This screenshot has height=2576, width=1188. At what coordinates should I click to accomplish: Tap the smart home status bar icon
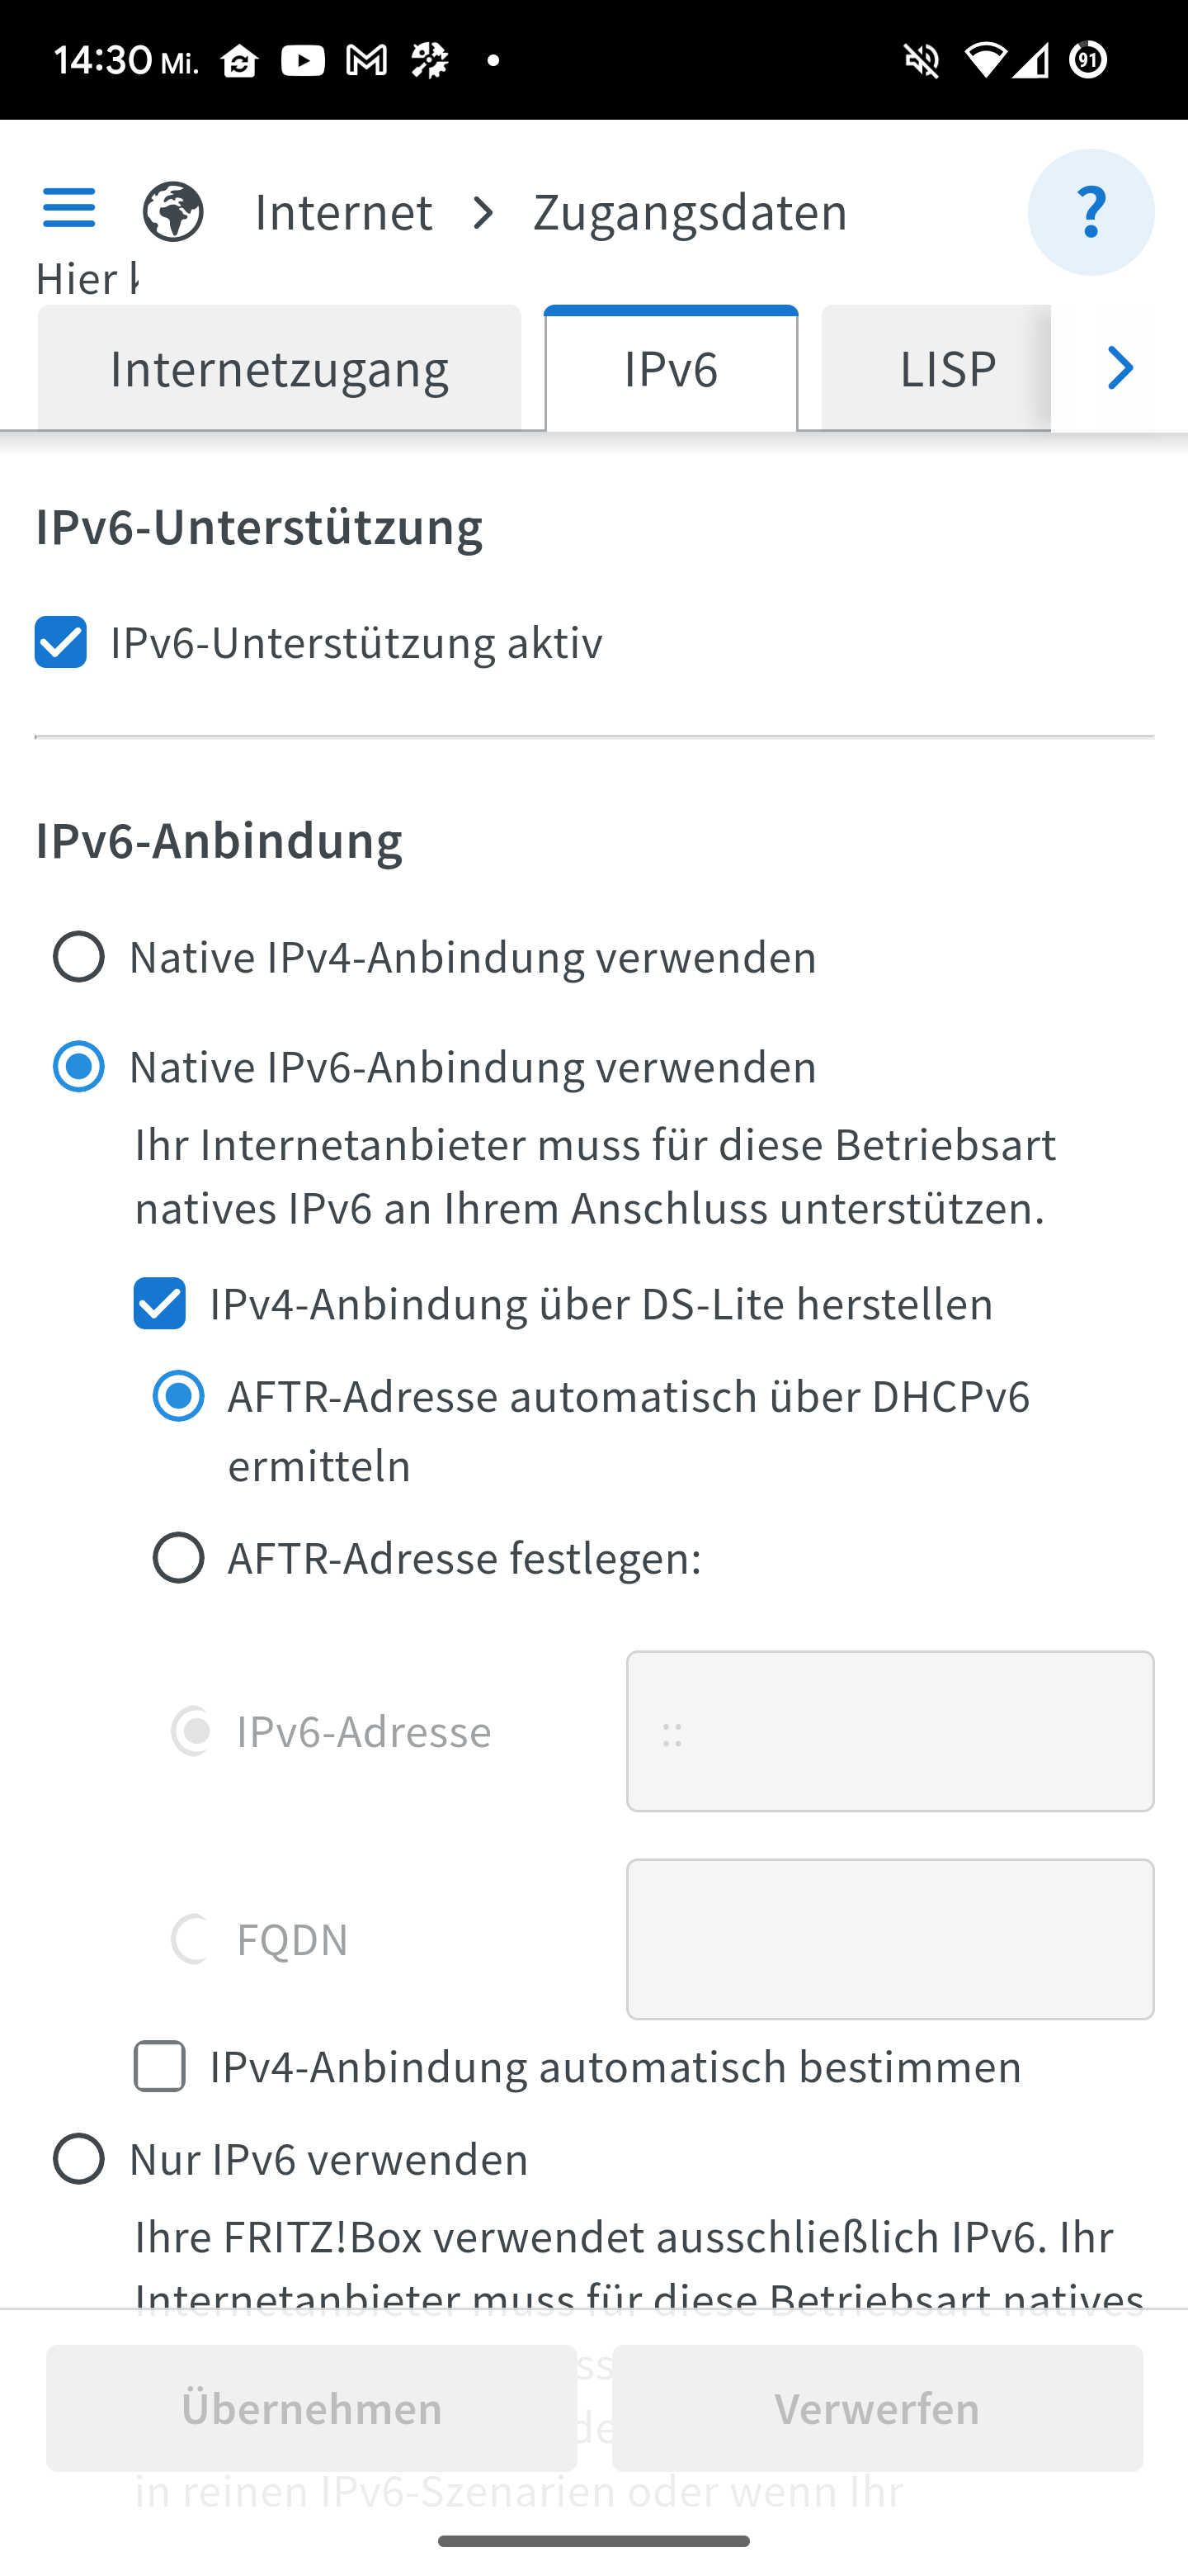click(240, 61)
